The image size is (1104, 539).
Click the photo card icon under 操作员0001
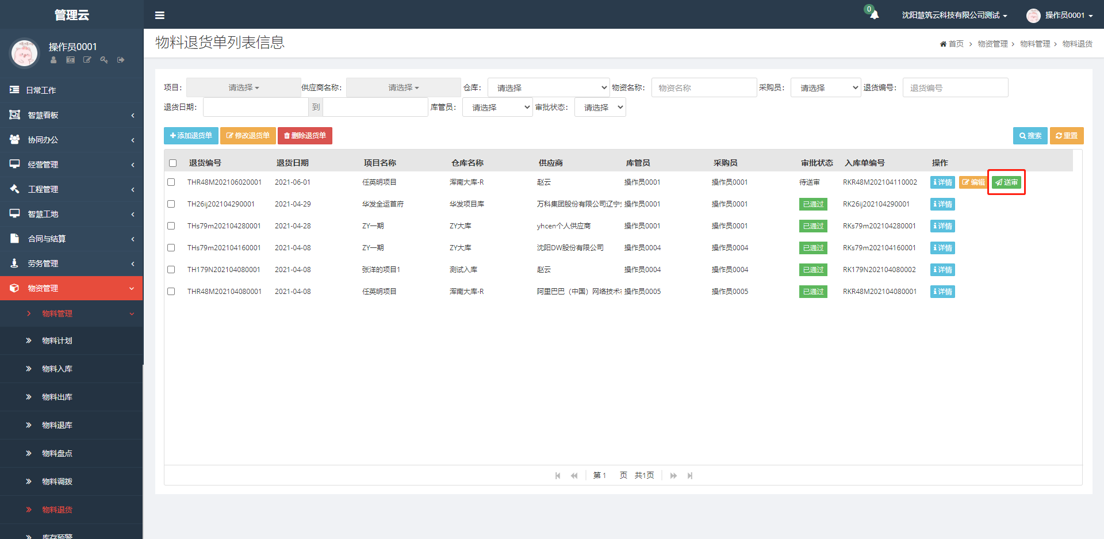pyautogui.click(x=70, y=60)
